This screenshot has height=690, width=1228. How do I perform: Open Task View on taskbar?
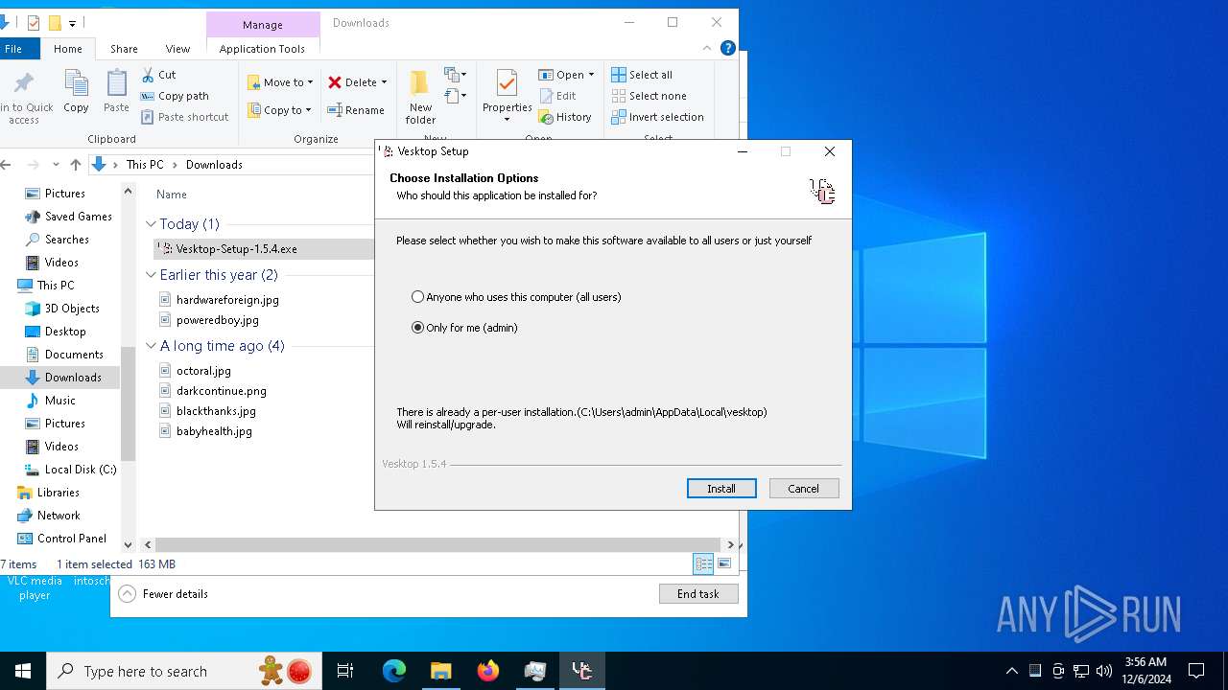pyautogui.click(x=345, y=671)
